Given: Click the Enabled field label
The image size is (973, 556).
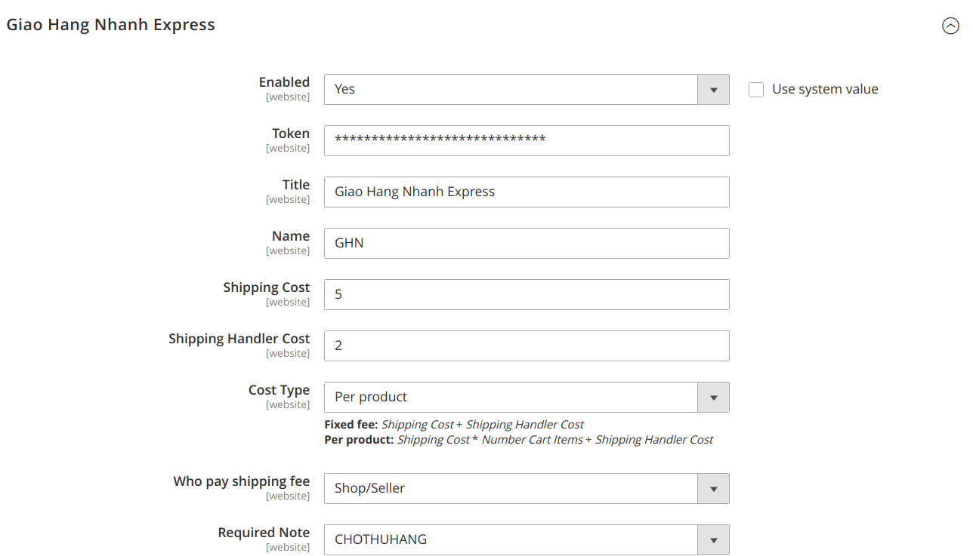Looking at the screenshot, I should (x=284, y=82).
